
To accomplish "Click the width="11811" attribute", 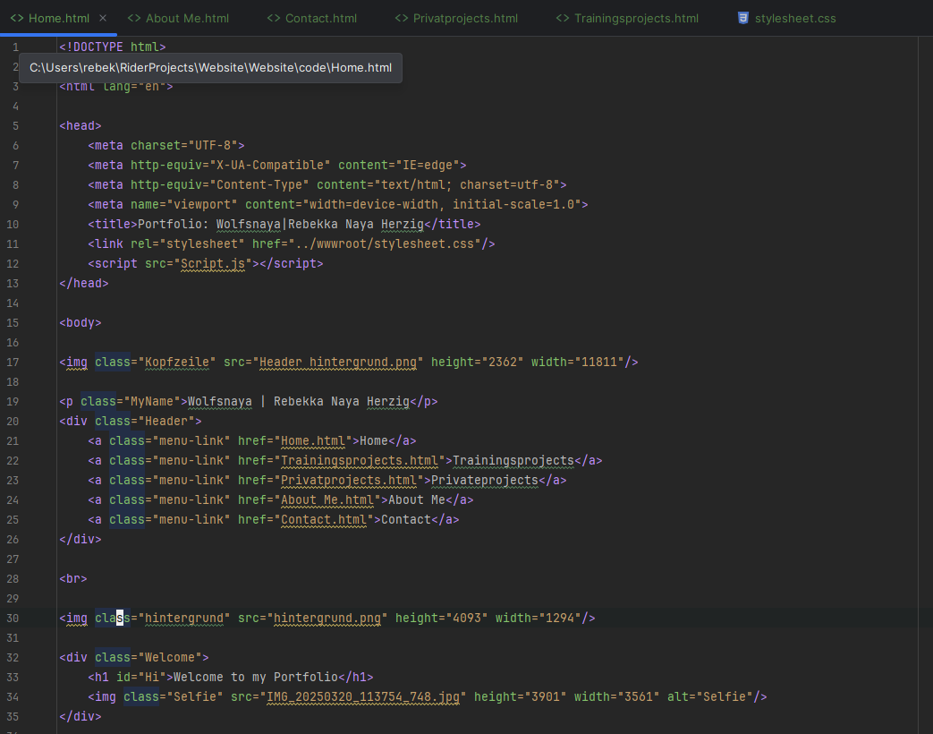I will pos(577,362).
